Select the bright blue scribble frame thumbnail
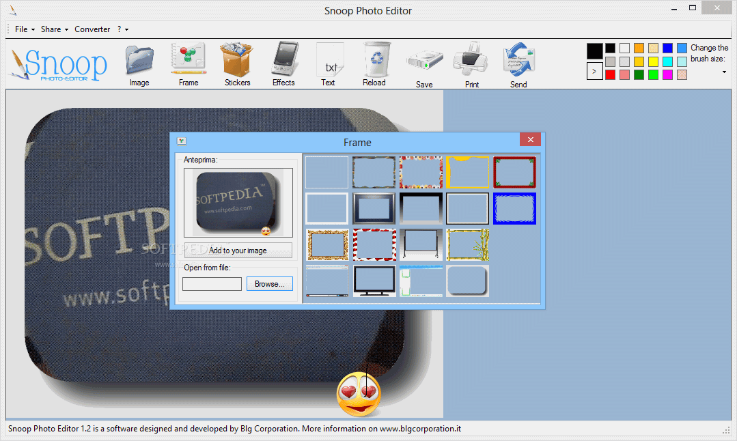737x441 pixels. (515, 208)
